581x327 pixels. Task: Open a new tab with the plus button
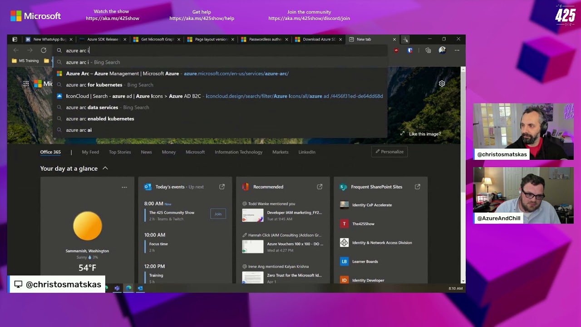(405, 40)
